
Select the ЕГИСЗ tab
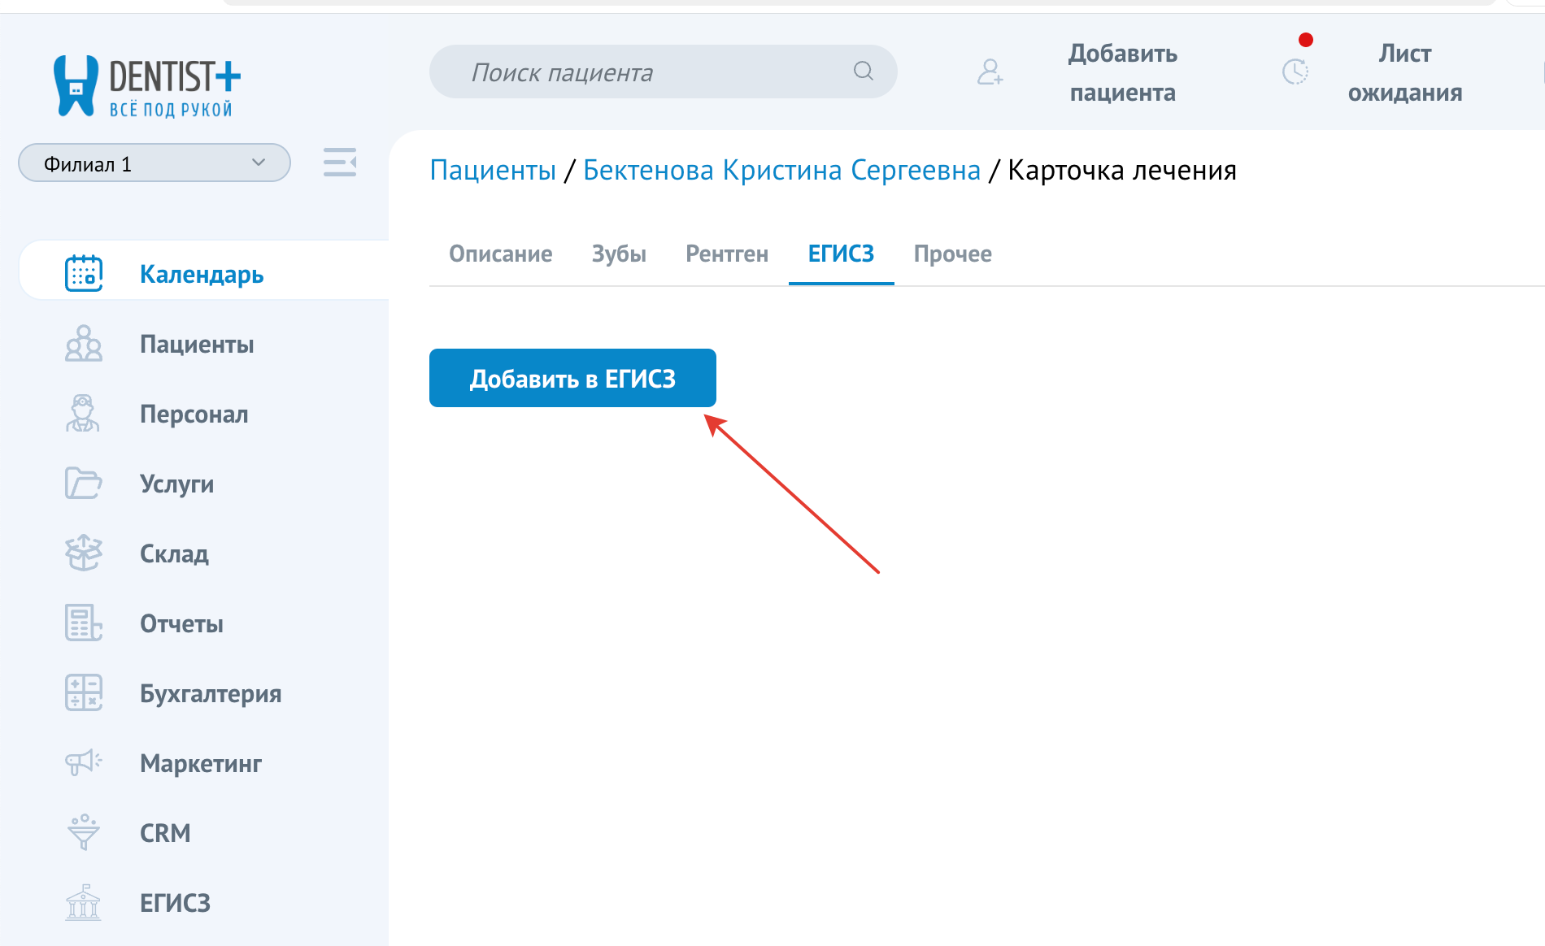click(841, 254)
